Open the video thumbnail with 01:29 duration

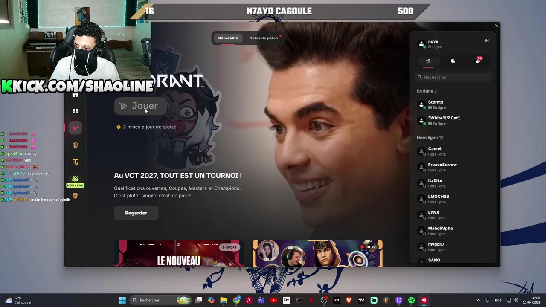[317, 254]
